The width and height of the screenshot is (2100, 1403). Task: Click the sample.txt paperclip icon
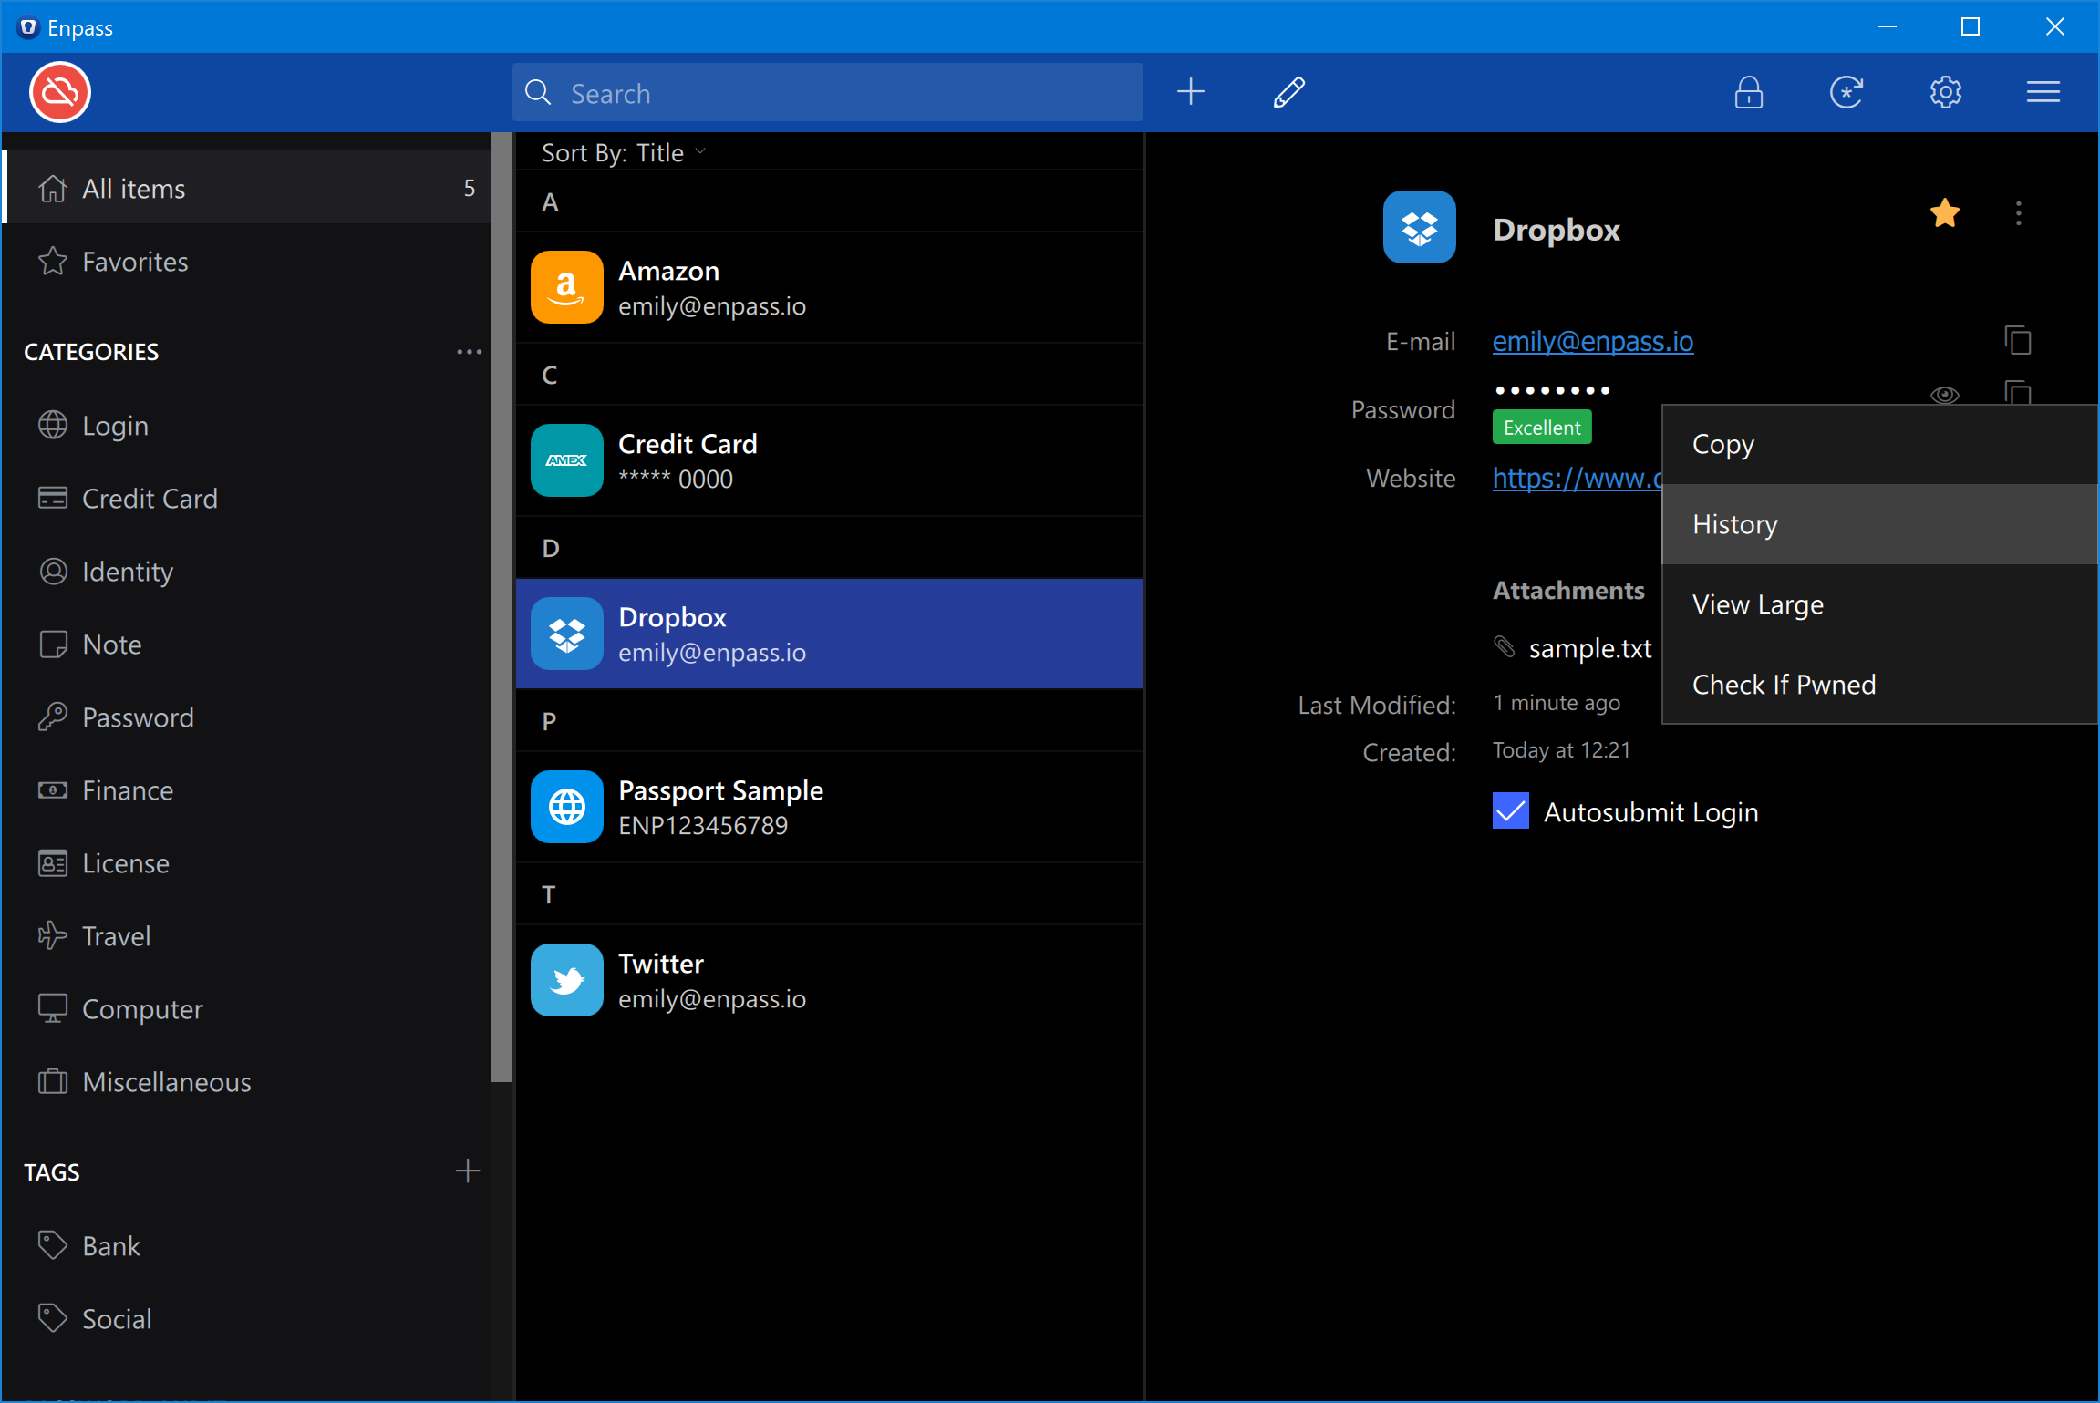pos(1505,647)
